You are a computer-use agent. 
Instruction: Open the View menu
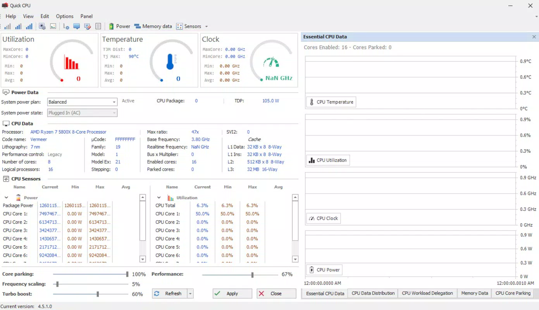(x=28, y=16)
